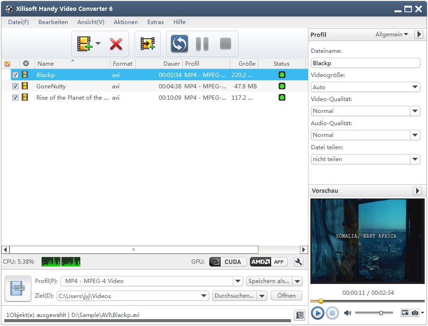Pause the conversion

point(202,43)
